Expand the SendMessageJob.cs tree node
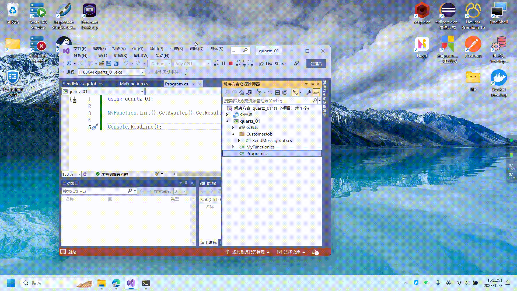This screenshot has width=517, height=291. click(239, 140)
